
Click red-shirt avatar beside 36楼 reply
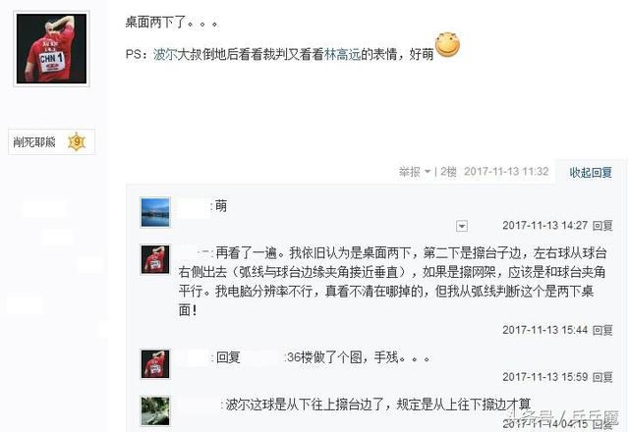click(x=155, y=364)
